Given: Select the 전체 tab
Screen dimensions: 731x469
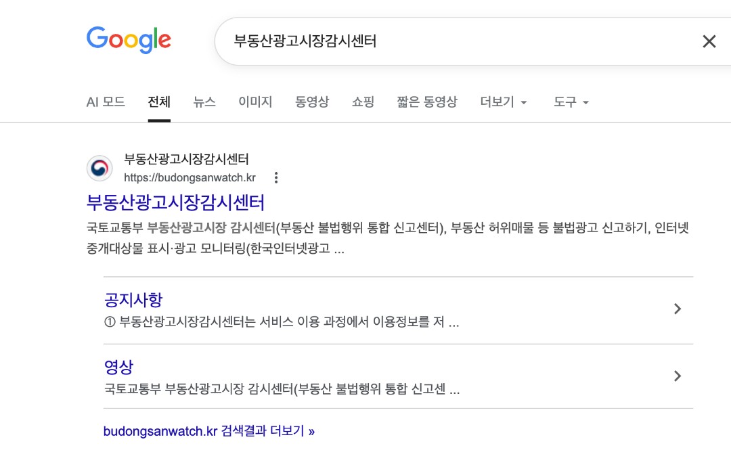Looking at the screenshot, I should tap(159, 102).
